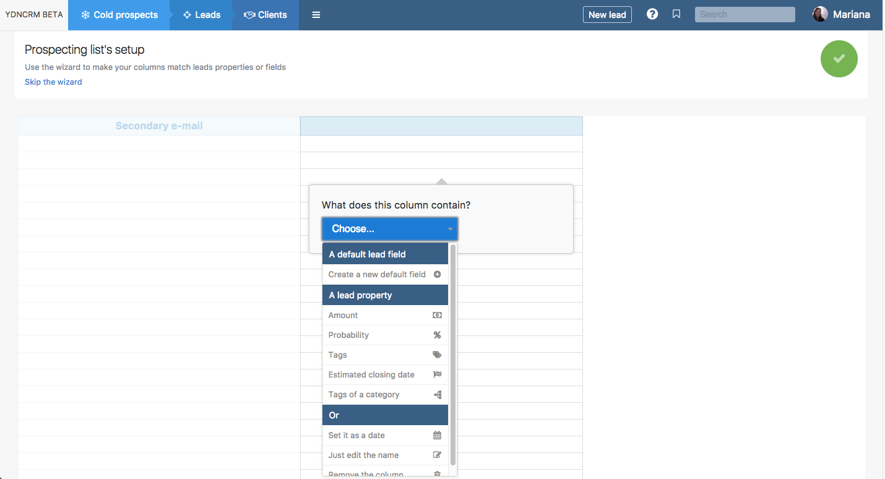
Task: Click the green checkmark confirm circle
Action: (839, 59)
